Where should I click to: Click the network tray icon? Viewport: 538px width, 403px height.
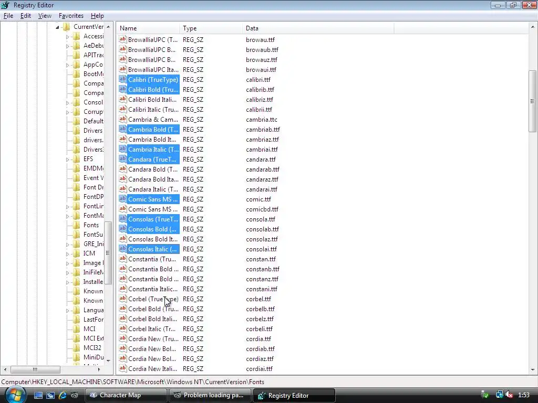coord(499,395)
